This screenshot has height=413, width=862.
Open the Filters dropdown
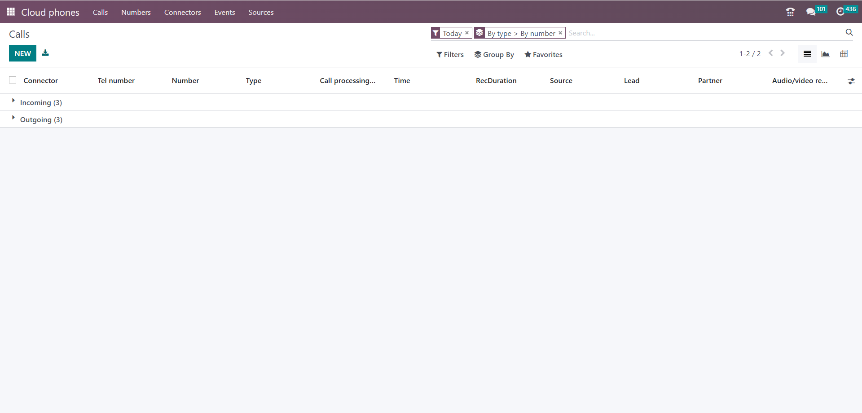pyautogui.click(x=450, y=54)
